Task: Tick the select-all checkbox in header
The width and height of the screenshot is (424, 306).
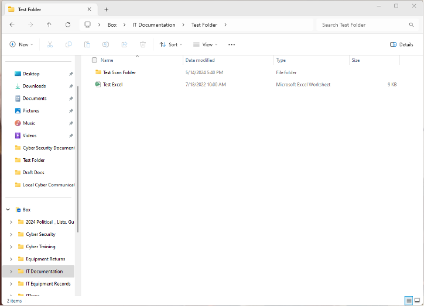Action: click(94, 60)
